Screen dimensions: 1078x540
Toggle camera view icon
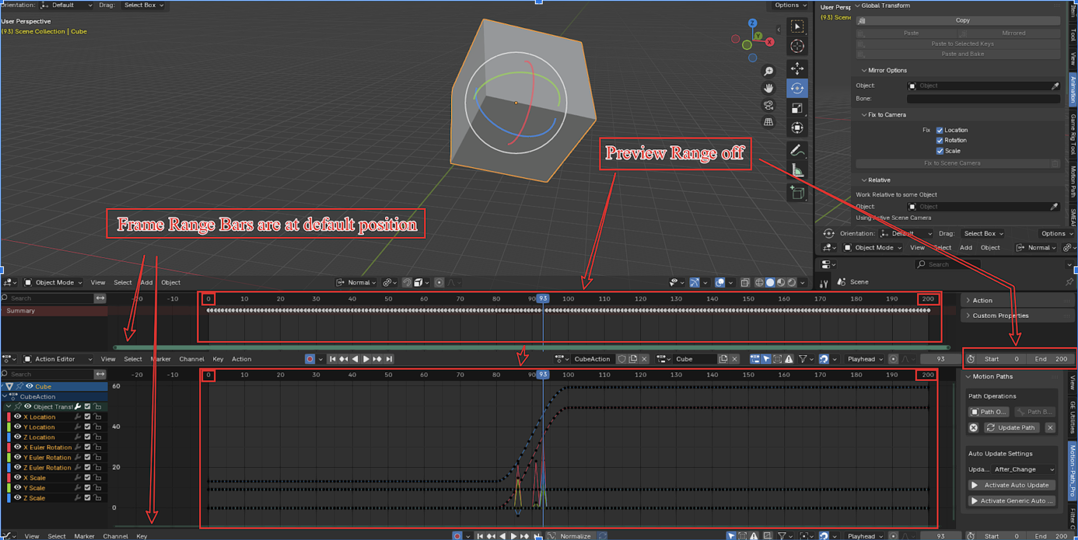pyautogui.click(x=768, y=105)
